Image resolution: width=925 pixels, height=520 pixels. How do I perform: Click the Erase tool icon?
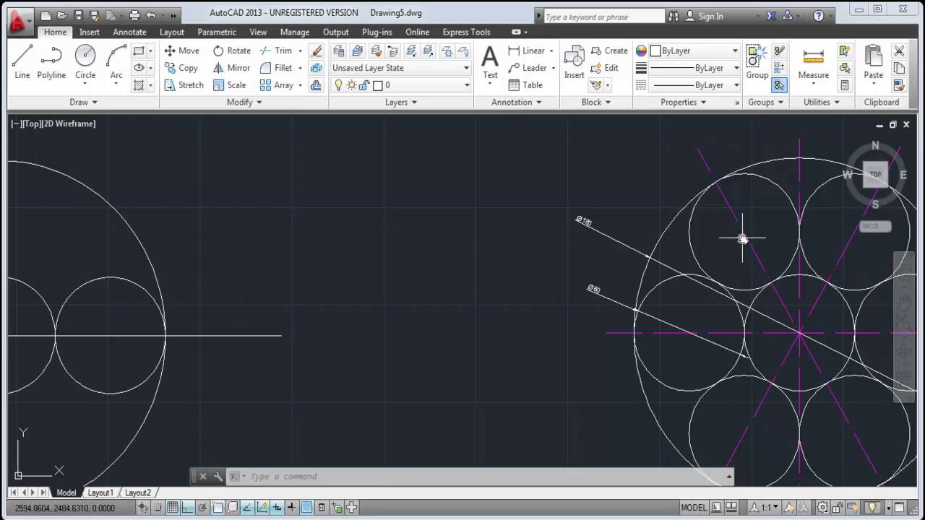pyautogui.click(x=316, y=51)
